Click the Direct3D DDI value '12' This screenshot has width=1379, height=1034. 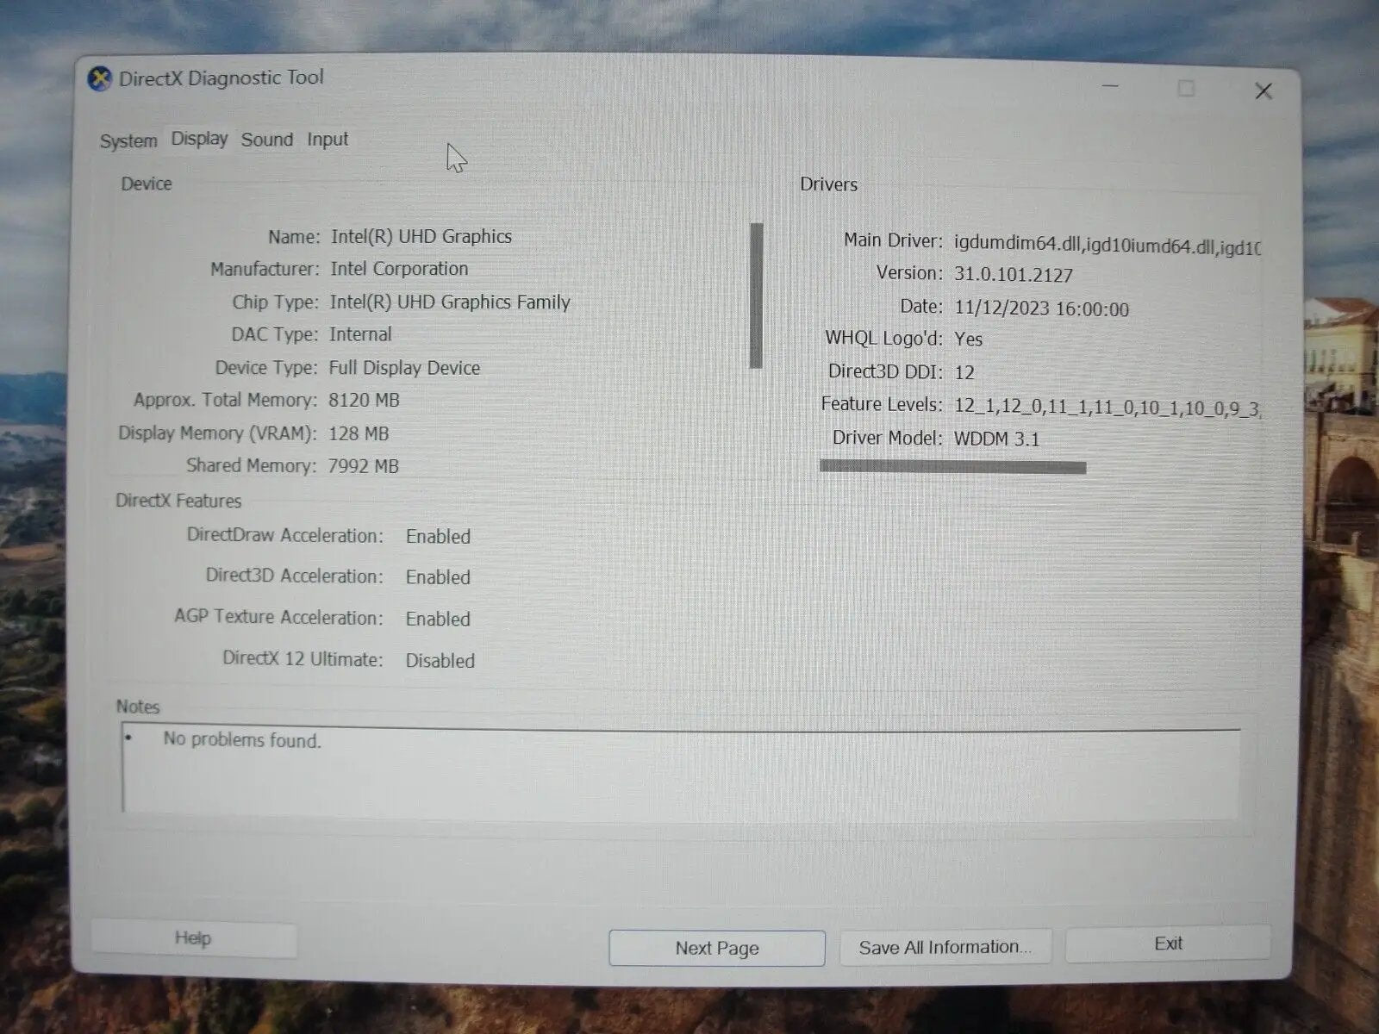point(964,372)
